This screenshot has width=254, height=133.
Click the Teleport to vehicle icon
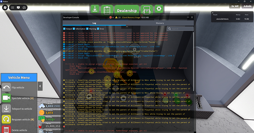pyautogui.click(x=6, y=109)
